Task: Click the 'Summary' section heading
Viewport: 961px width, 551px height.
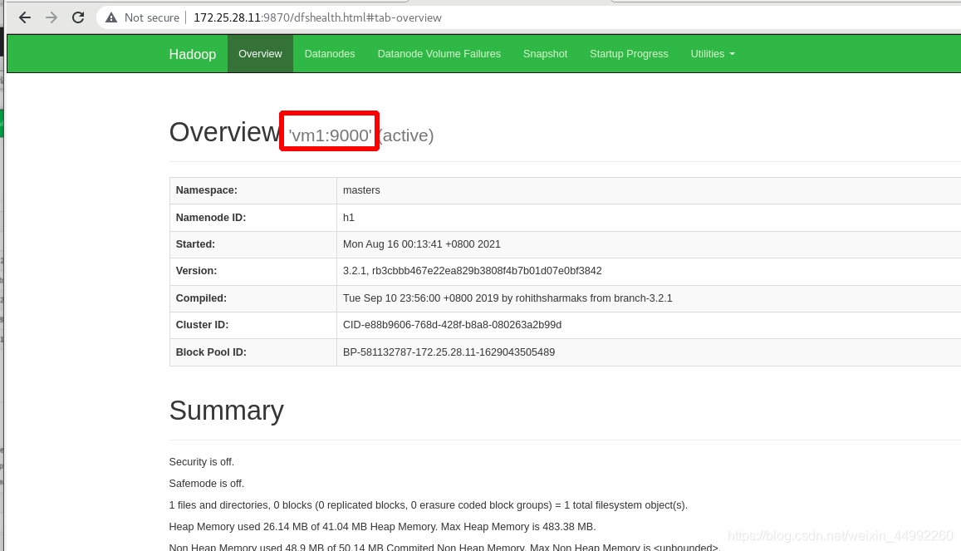Action: click(226, 411)
